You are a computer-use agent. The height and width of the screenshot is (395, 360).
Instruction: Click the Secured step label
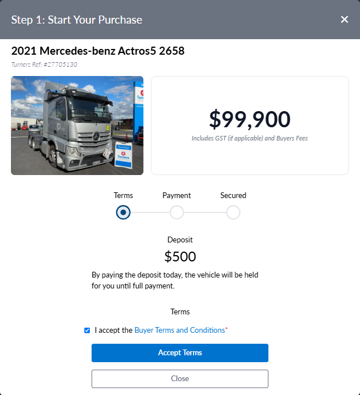(233, 196)
